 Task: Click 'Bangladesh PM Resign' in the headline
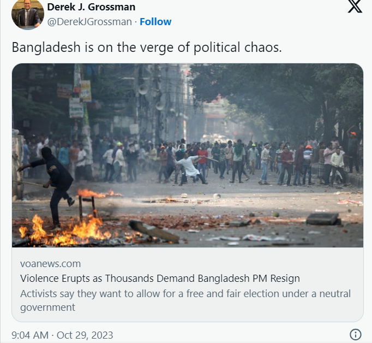click(249, 278)
